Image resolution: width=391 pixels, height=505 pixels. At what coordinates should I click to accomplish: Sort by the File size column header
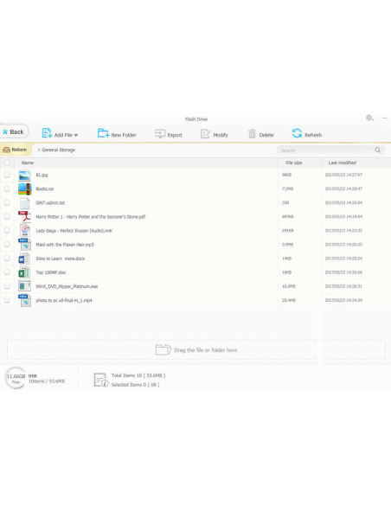click(294, 163)
